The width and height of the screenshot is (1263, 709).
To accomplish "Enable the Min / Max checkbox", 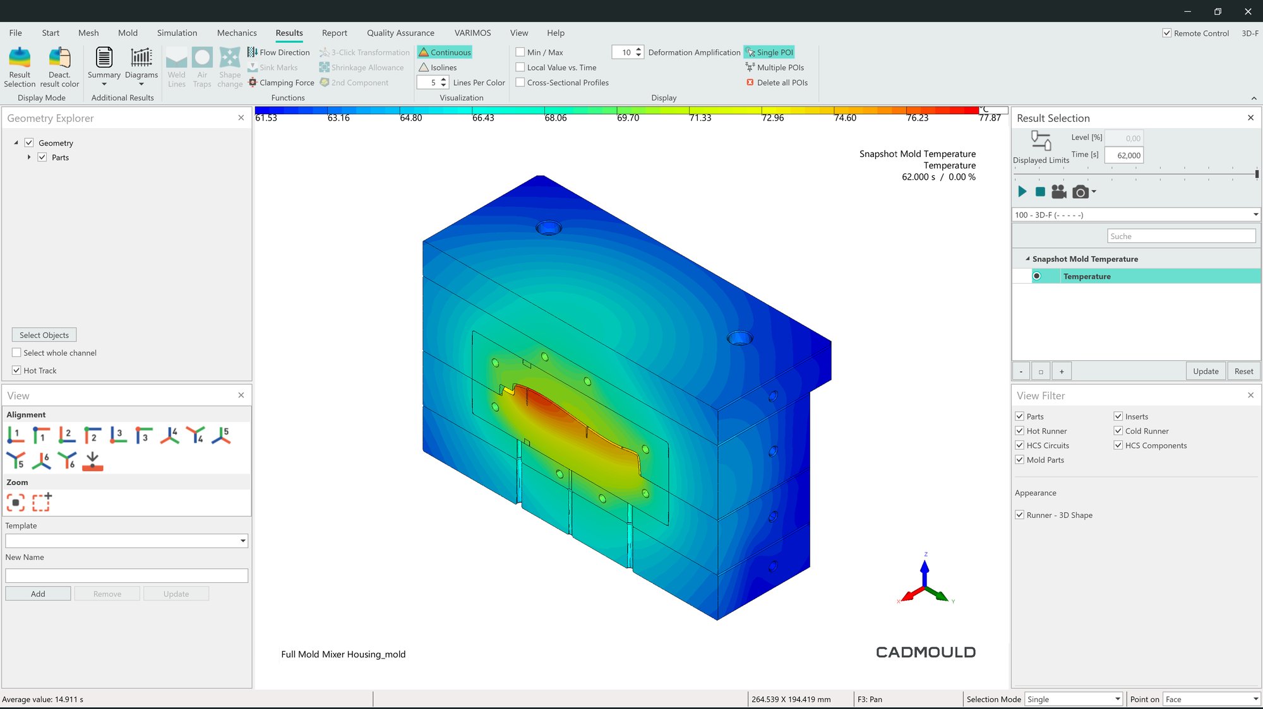I will click(520, 52).
